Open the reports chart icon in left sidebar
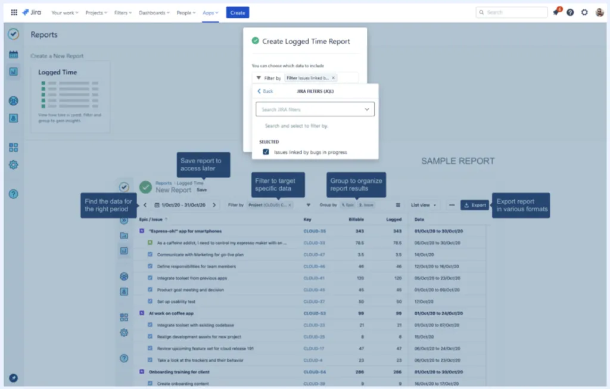The image size is (610, 389). [13, 71]
